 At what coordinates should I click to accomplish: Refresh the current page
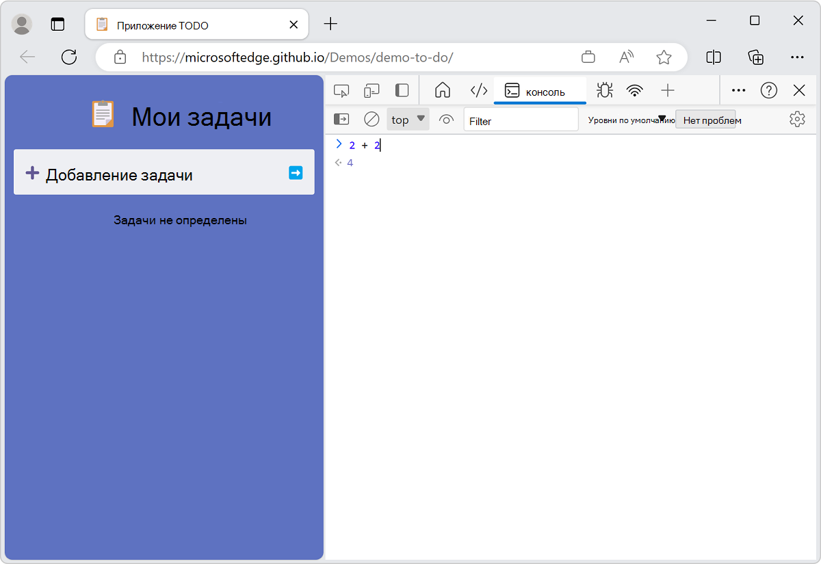pyautogui.click(x=69, y=57)
